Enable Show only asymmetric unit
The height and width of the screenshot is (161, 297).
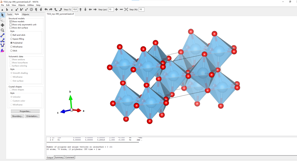(x=11, y=25)
